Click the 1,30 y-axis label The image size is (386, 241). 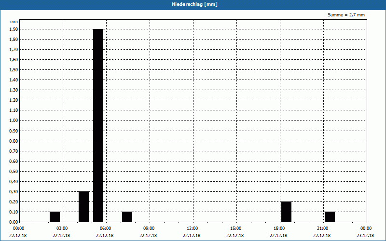14,90
